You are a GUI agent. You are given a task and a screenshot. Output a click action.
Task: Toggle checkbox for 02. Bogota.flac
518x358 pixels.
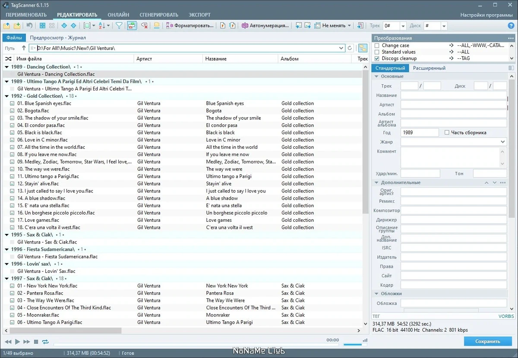(13, 111)
